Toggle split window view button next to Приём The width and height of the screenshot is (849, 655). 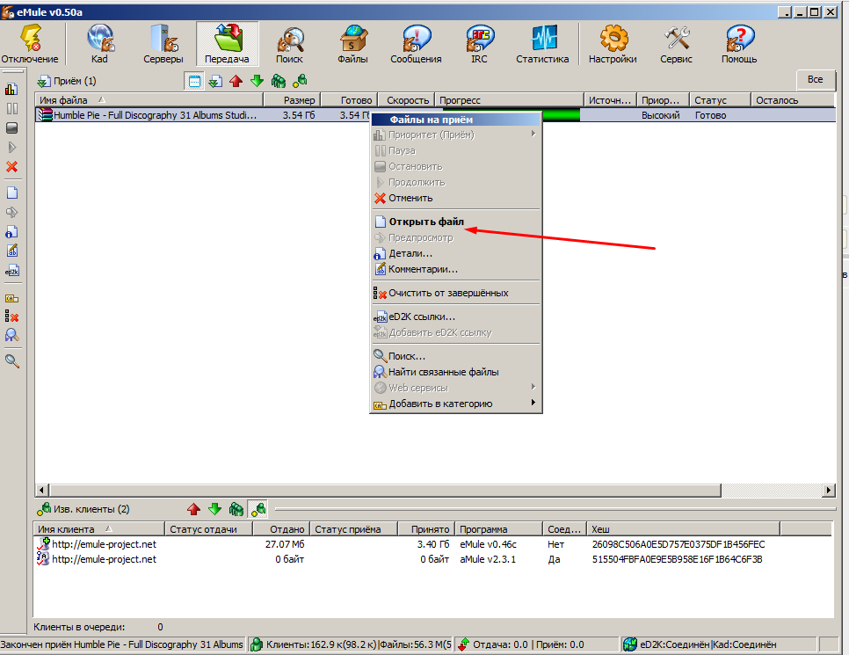194,81
